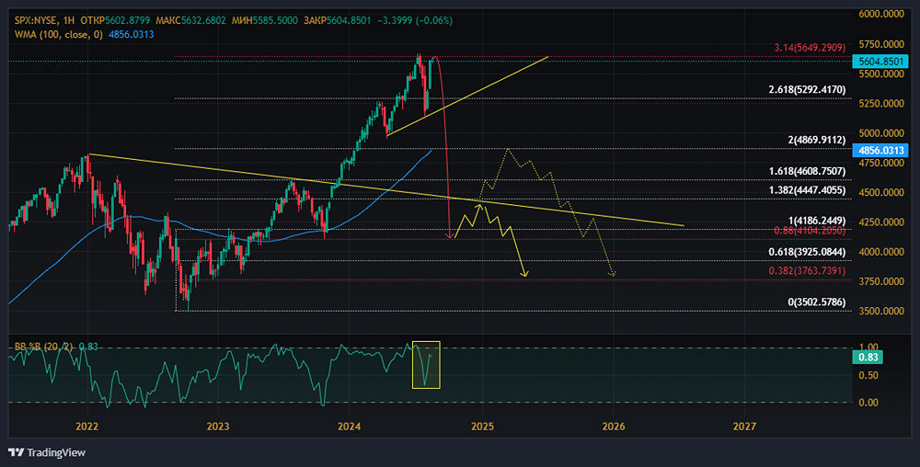The width and height of the screenshot is (920, 467).
Task: Click 4500.0000 on the price axis
Action: (x=880, y=192)
